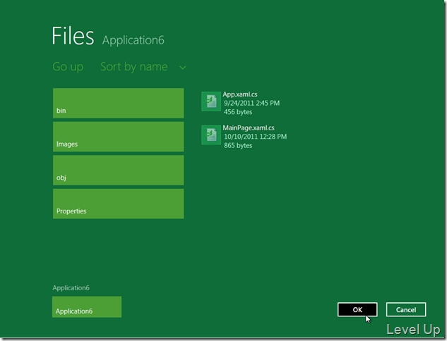Click the App.xaml.cs C# file icon
This screenshot has height=341, width=447.
click(x=211, y=101)
